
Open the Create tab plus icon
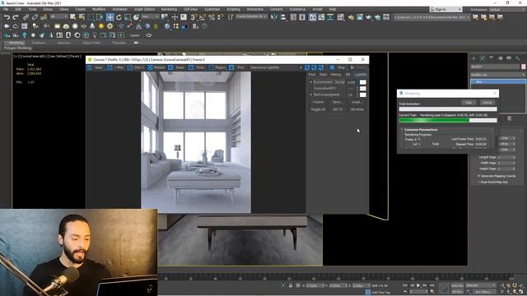coord(473,58)
